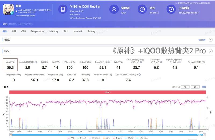Click Var(FPS) value 14

click(x=56, y=67)
